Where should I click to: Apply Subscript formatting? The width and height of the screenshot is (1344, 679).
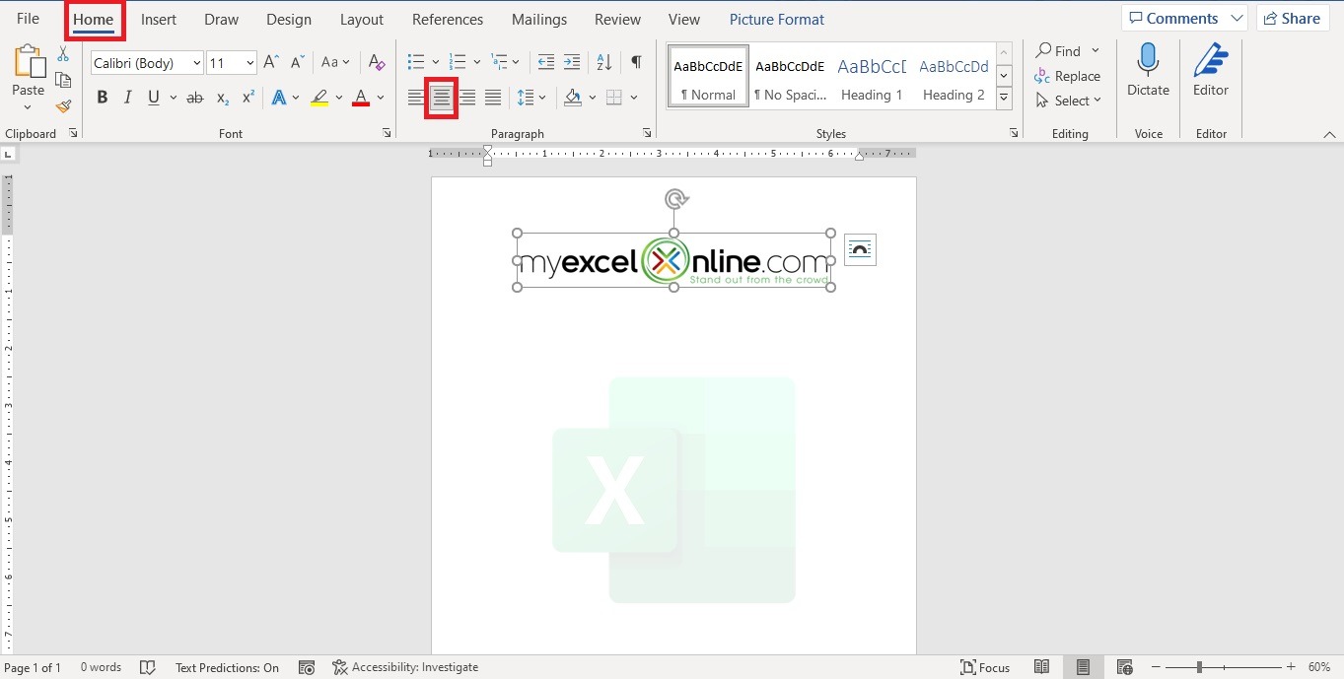[x=223, y=98]
